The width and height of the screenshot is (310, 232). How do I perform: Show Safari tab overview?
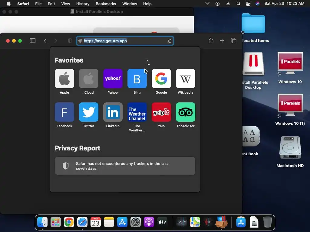click(x=233, y=41)
